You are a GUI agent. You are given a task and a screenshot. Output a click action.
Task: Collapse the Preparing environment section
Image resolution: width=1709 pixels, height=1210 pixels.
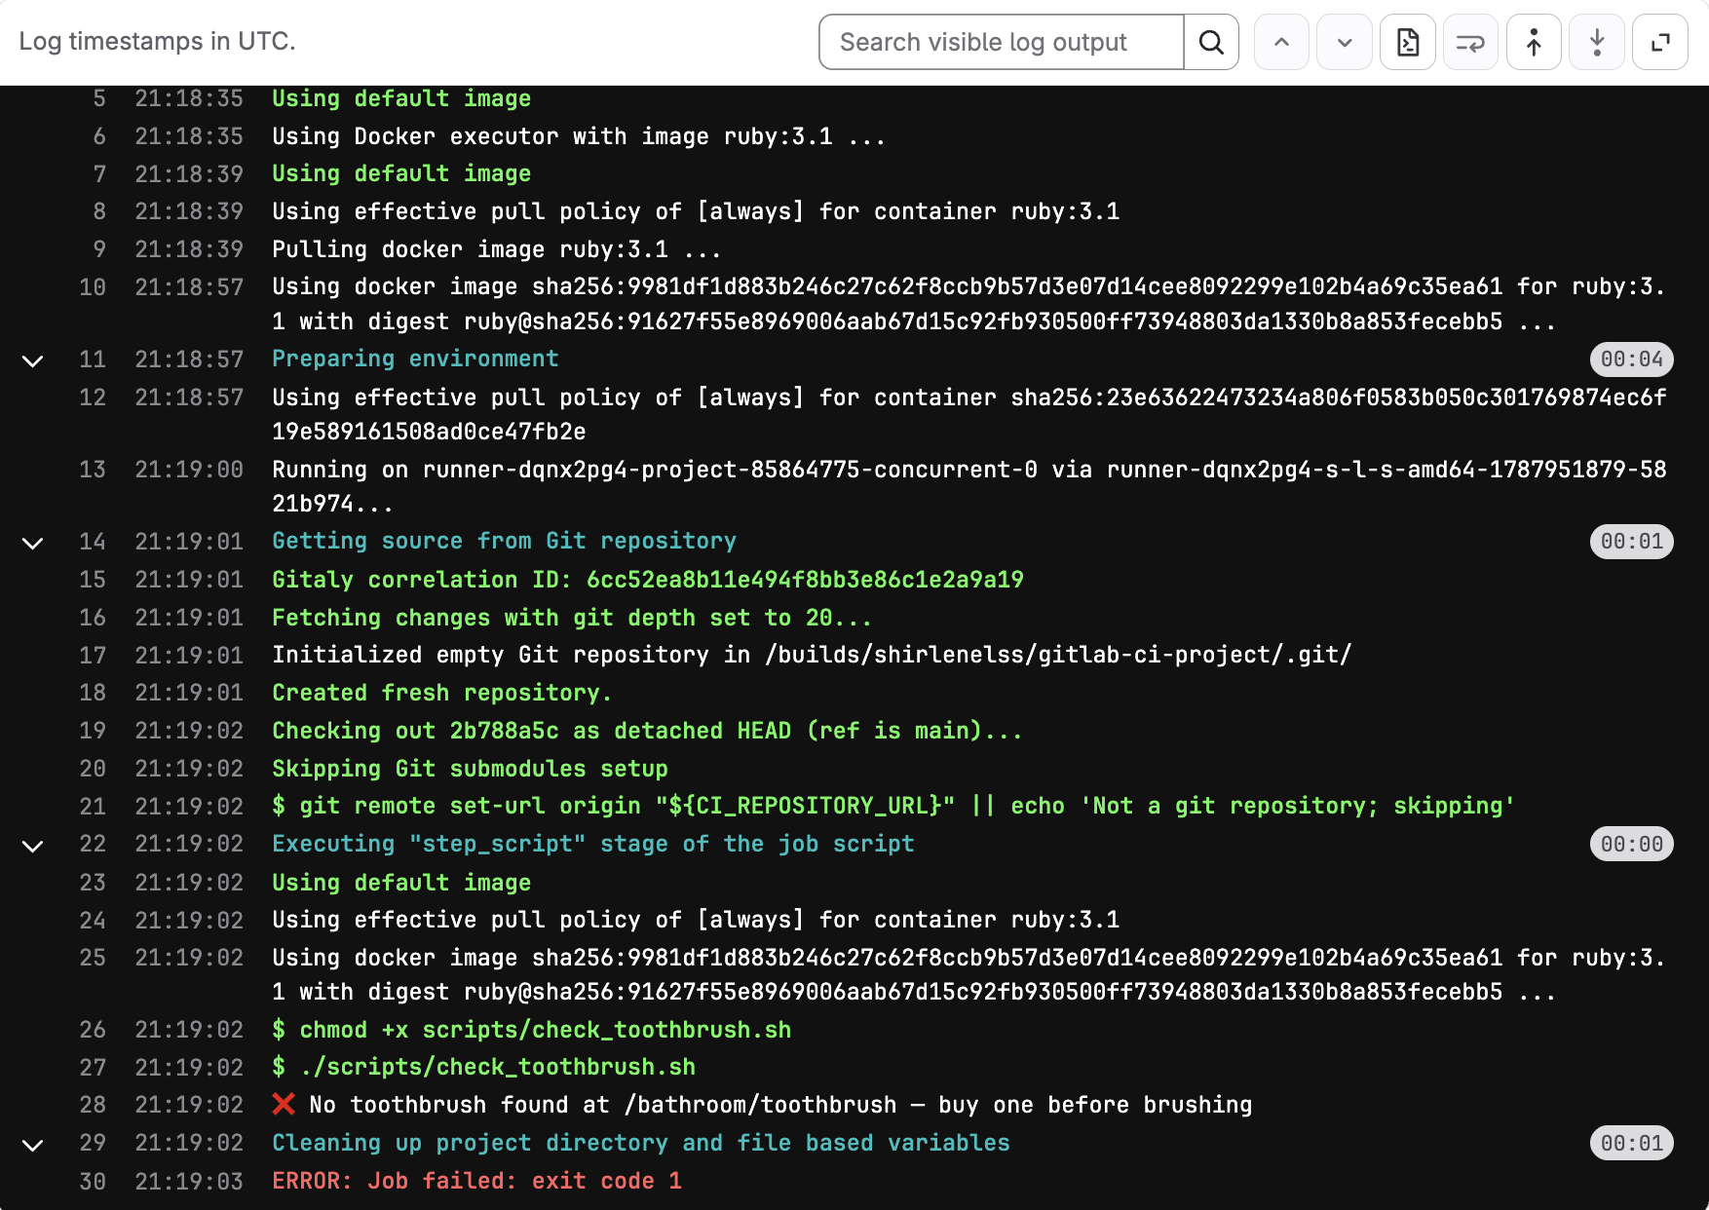[32, 360]
